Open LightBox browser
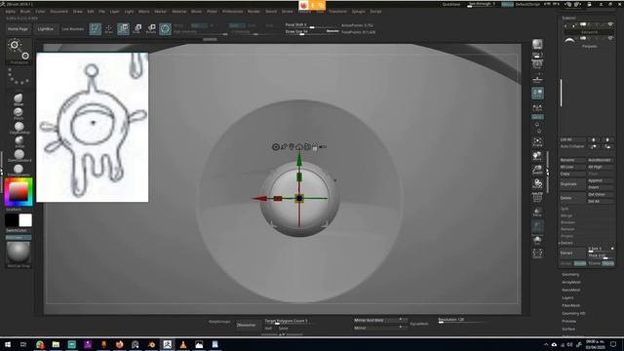This screenshot has height=351, width=624. (x=46, y=29)
